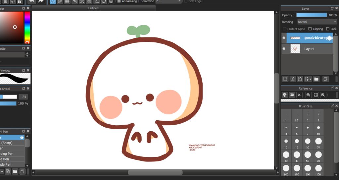This screenshot has height=180, width=339.
Task: Click the add brush script icon
Action: coord(8,172)
